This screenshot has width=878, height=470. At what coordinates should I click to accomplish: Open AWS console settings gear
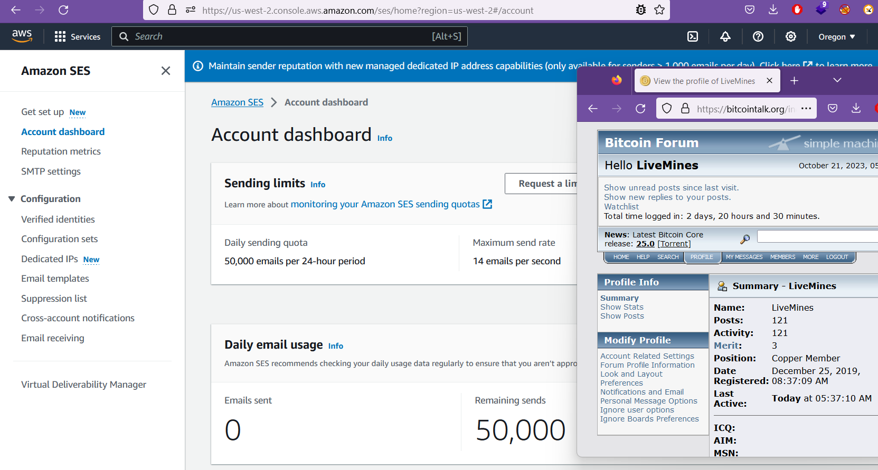791,36
